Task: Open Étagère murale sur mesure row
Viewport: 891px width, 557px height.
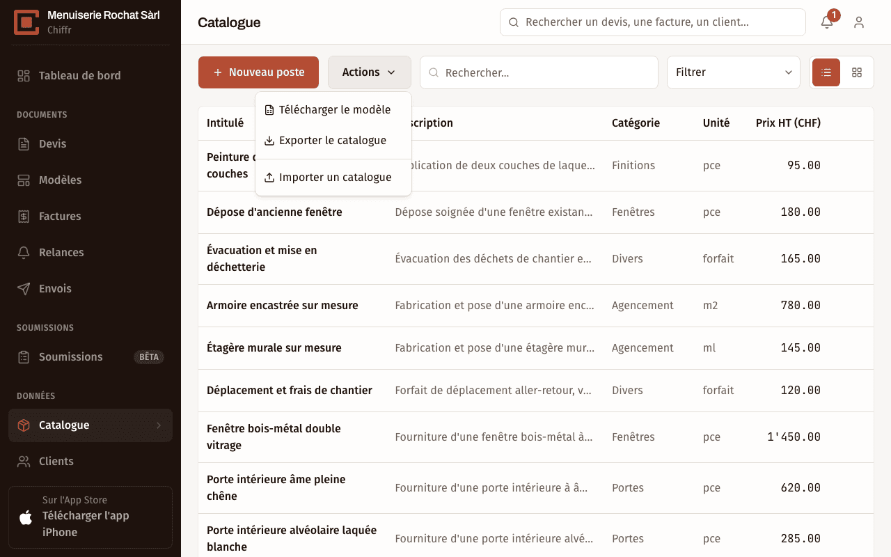Action: click(535, 348)
